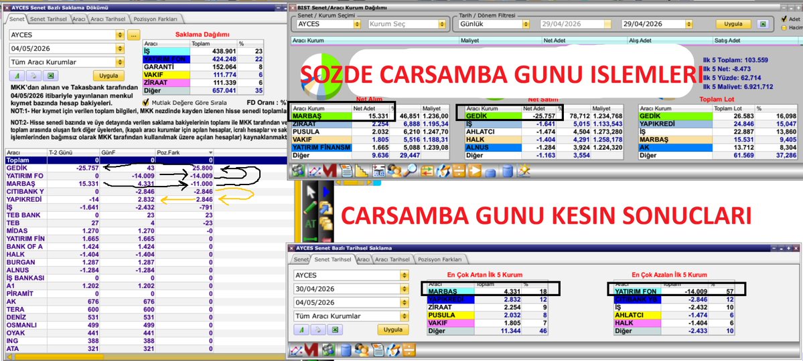Image resolution: width=803 pixels, height=361 pixels.
Task: Open the pie chart pencil icon in Kurum Dağılımı toolbar
Action: (443, 170)
